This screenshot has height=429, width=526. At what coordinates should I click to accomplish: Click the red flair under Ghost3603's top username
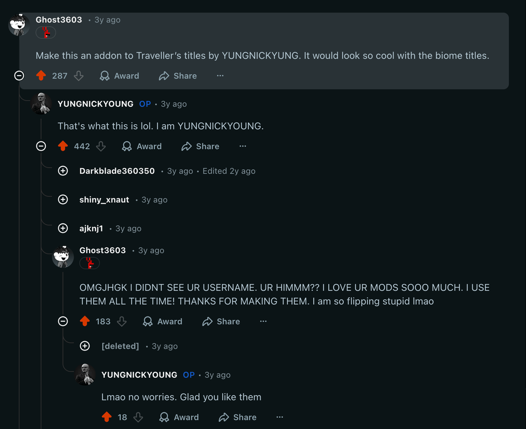tap(46, 33)
